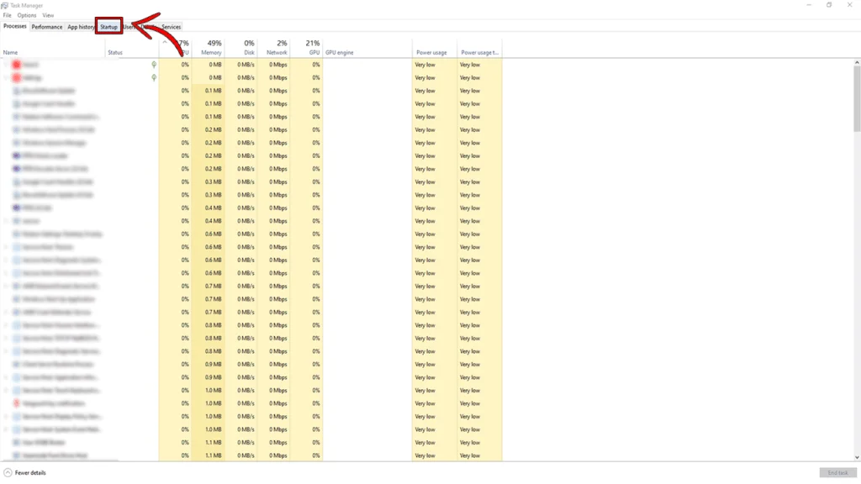861x484 pixels.
Task: Click the red app icon in the second process row
Action: 17,77
